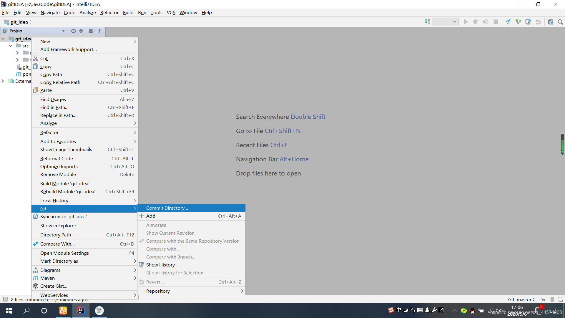Screen dimensions: 565x318
Task: Click the Stop square icon in toolbar
Action: (x=496, y=22)
